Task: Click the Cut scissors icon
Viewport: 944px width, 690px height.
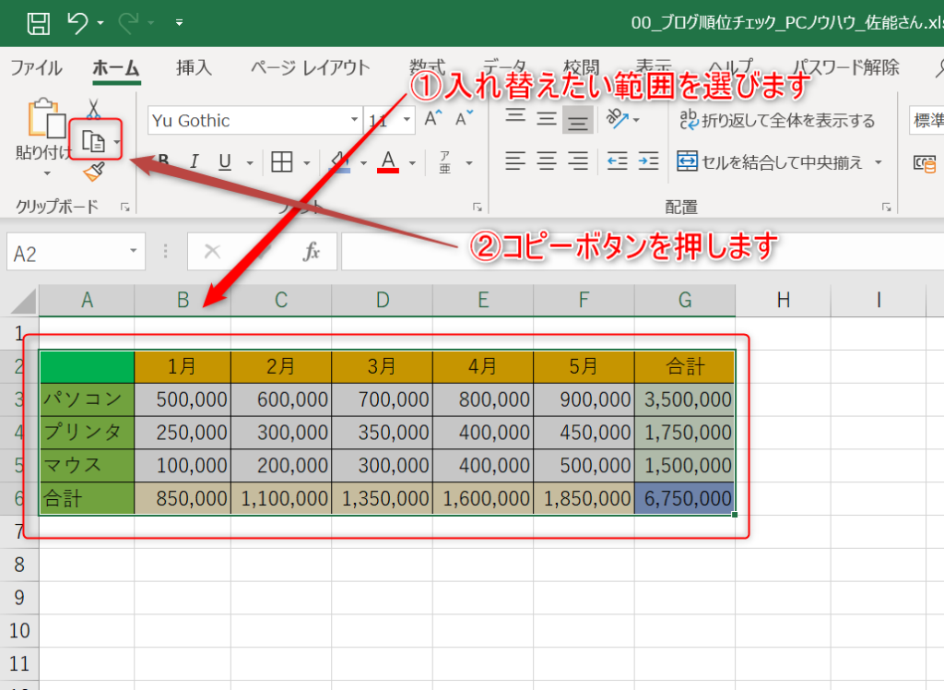Action: [93, 109]
